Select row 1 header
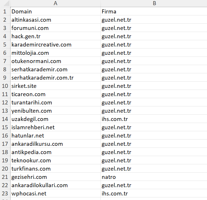 tap(5, 11)
